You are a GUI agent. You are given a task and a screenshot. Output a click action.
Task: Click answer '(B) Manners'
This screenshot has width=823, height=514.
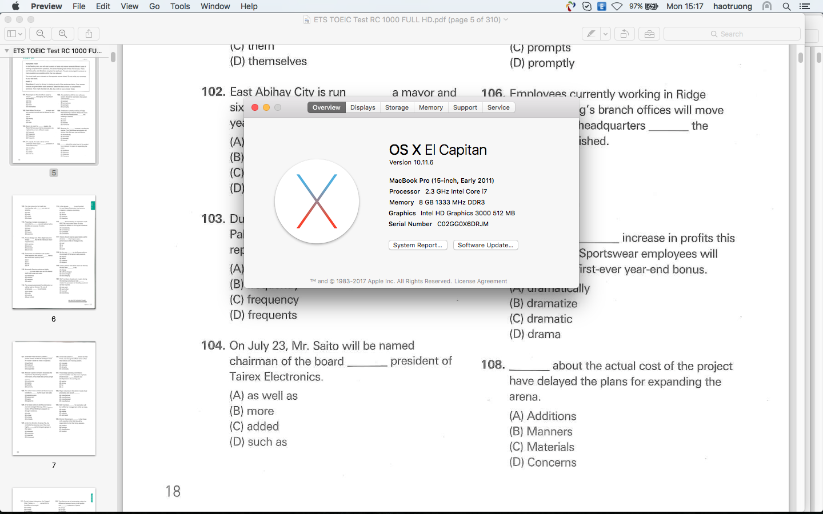541,432
